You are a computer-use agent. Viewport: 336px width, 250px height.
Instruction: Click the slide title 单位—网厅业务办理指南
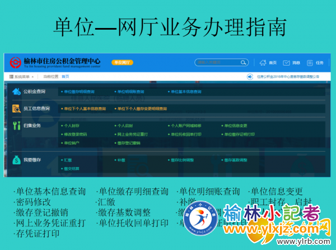[170, 27]
